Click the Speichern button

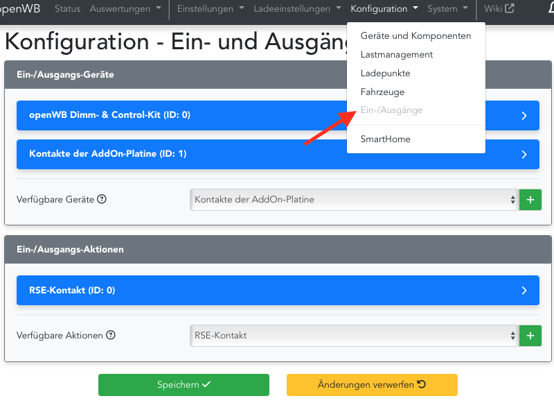[x=184, y=385]
